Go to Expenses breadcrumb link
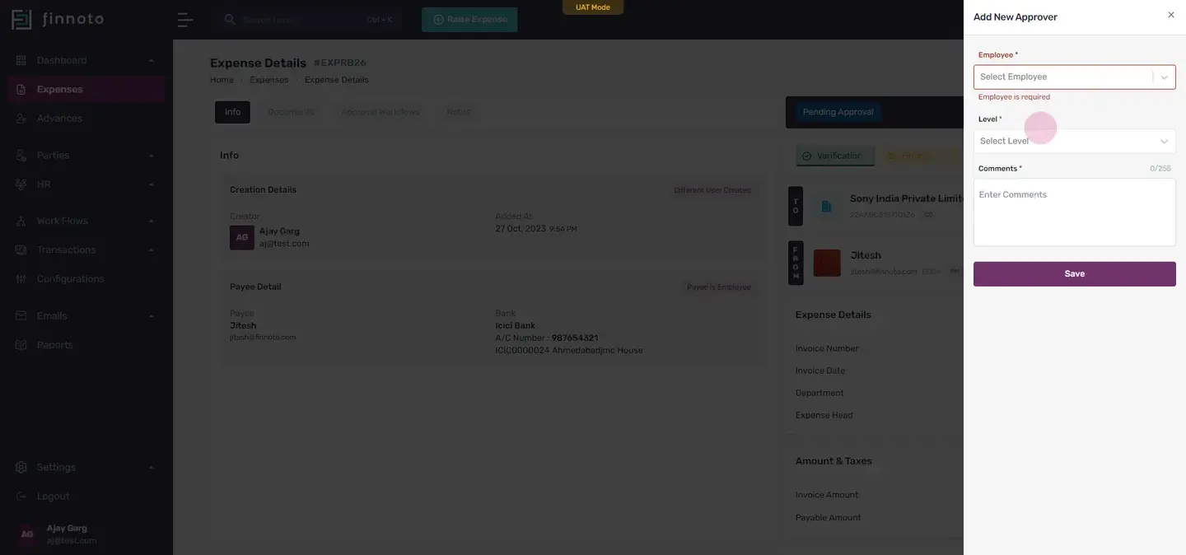 (x=269, y=80)
